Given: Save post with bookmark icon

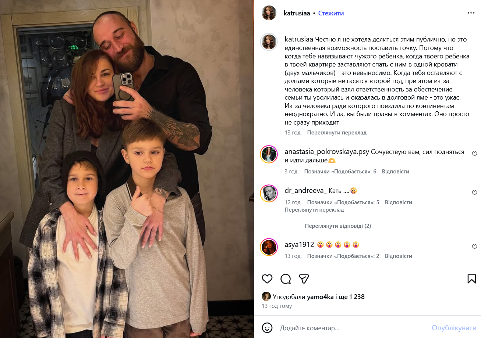Looking at the screenshot, I should tap(472, 279).
